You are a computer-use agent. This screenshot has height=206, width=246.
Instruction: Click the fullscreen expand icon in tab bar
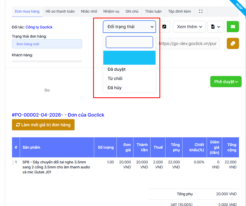pos(201,11)
